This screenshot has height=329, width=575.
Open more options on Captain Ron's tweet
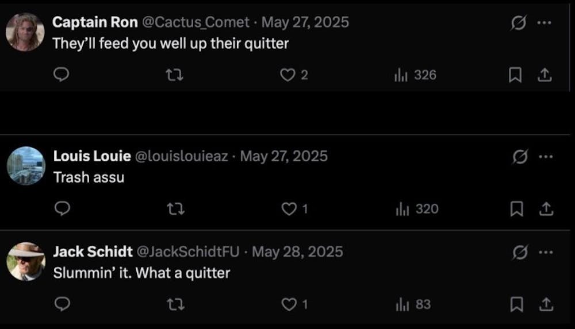coord(544,23)
